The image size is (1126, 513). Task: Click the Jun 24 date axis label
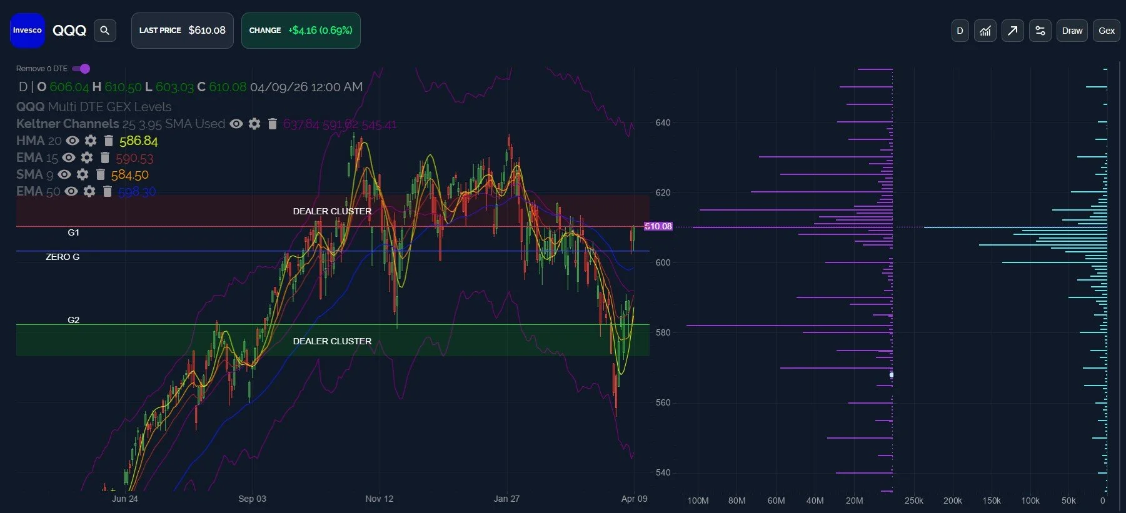point(125,499)
